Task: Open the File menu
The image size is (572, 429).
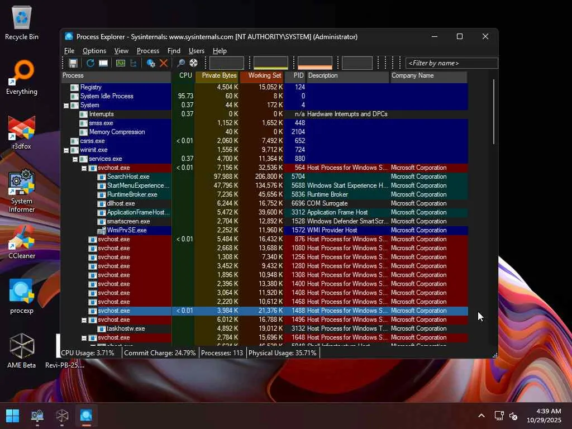Action: coord(69,51)
